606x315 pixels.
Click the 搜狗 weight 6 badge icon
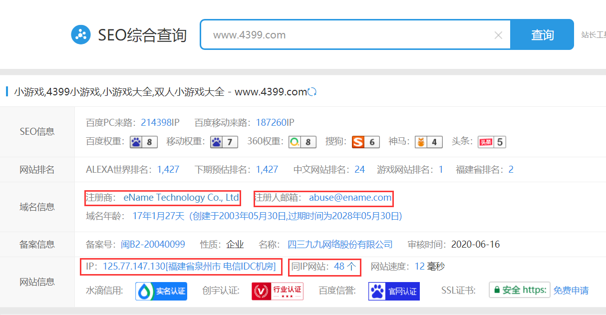(x=366, y=142)
